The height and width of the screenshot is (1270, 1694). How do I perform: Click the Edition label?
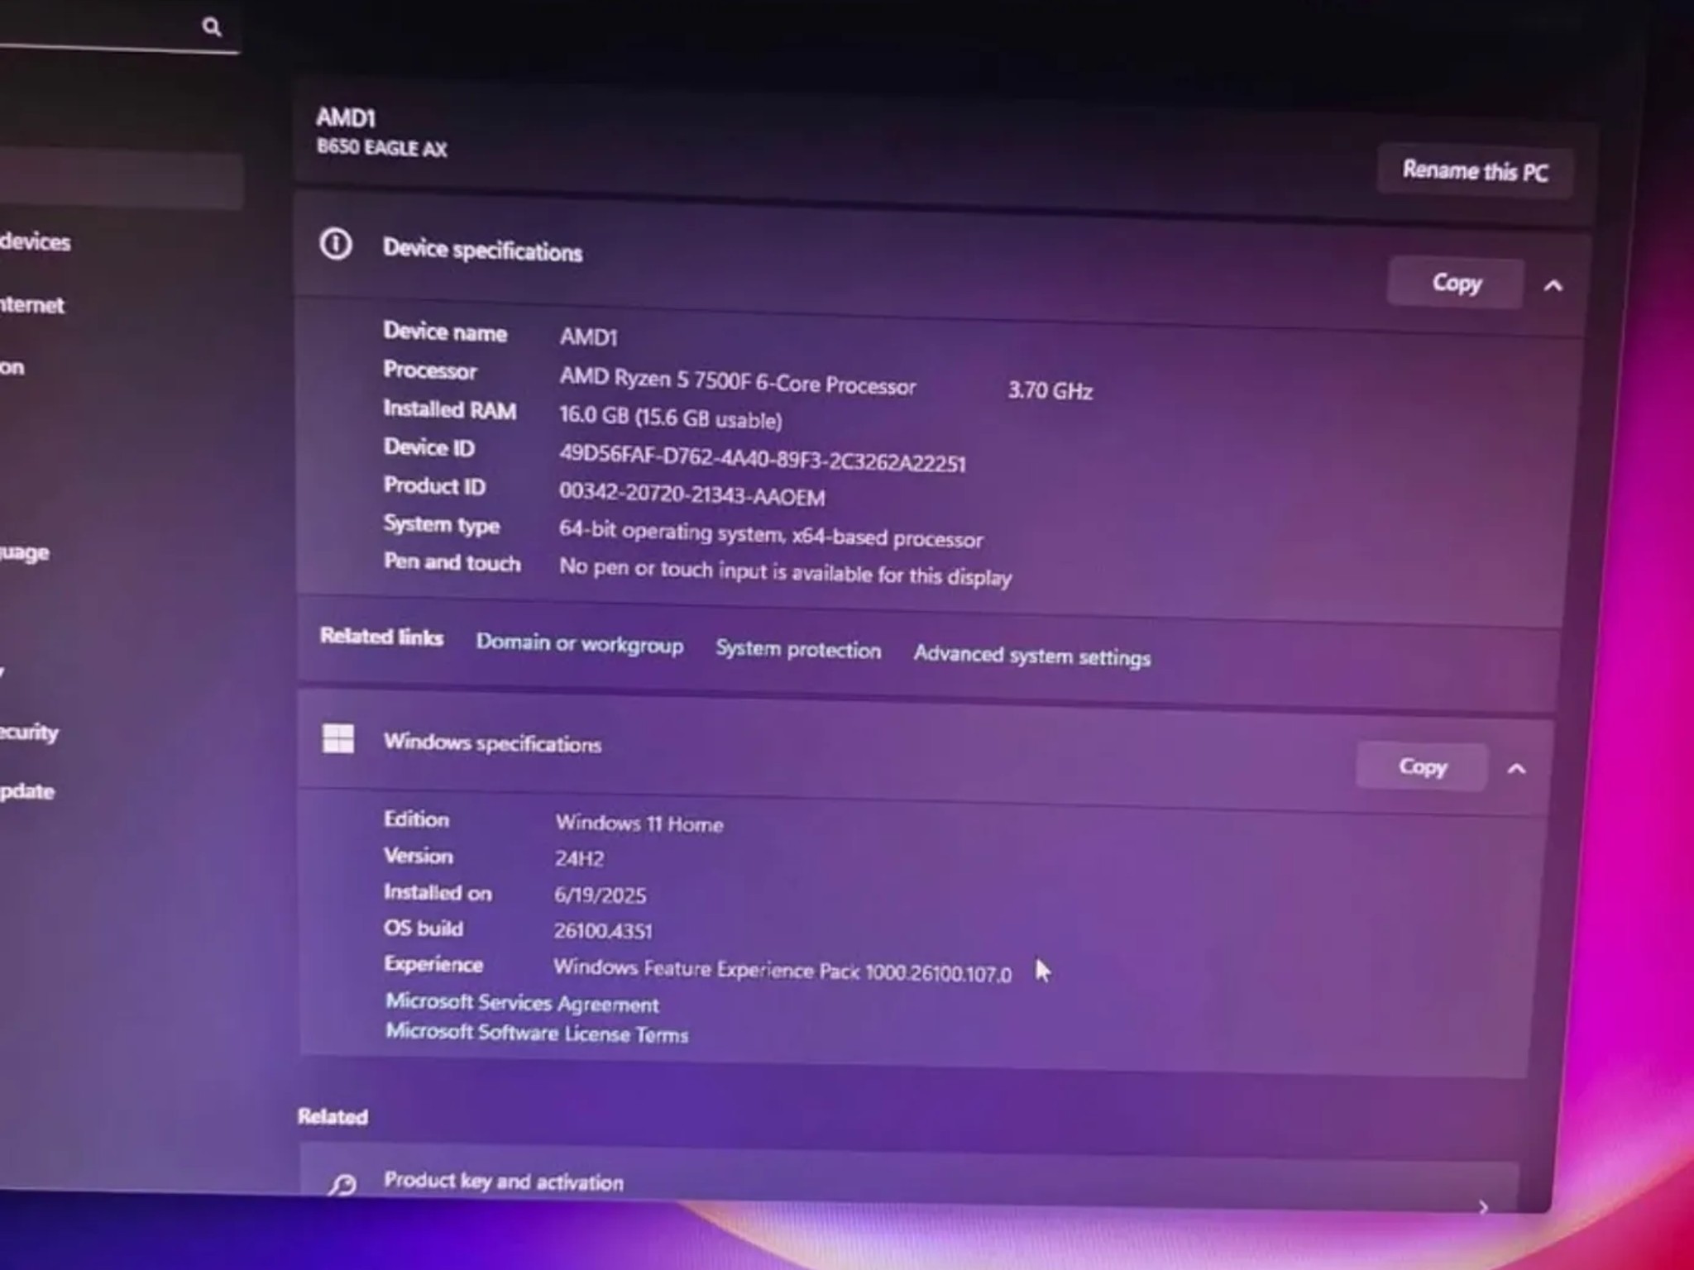pyautogui.click(x=416, y=819)
